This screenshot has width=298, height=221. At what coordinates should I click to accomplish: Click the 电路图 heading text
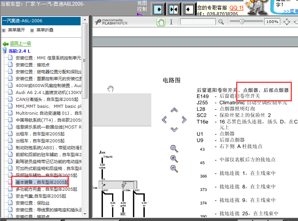point(171,80)
